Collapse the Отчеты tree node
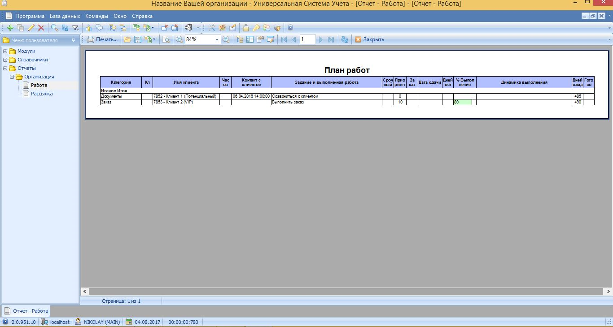This screenshot has width=613, height=327. 5,68
